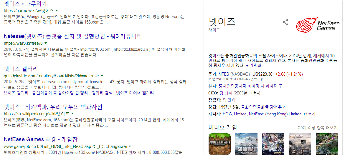
Task: Click the www.gamejob.co.kr URL text
Action: click(x=66, y=147)
